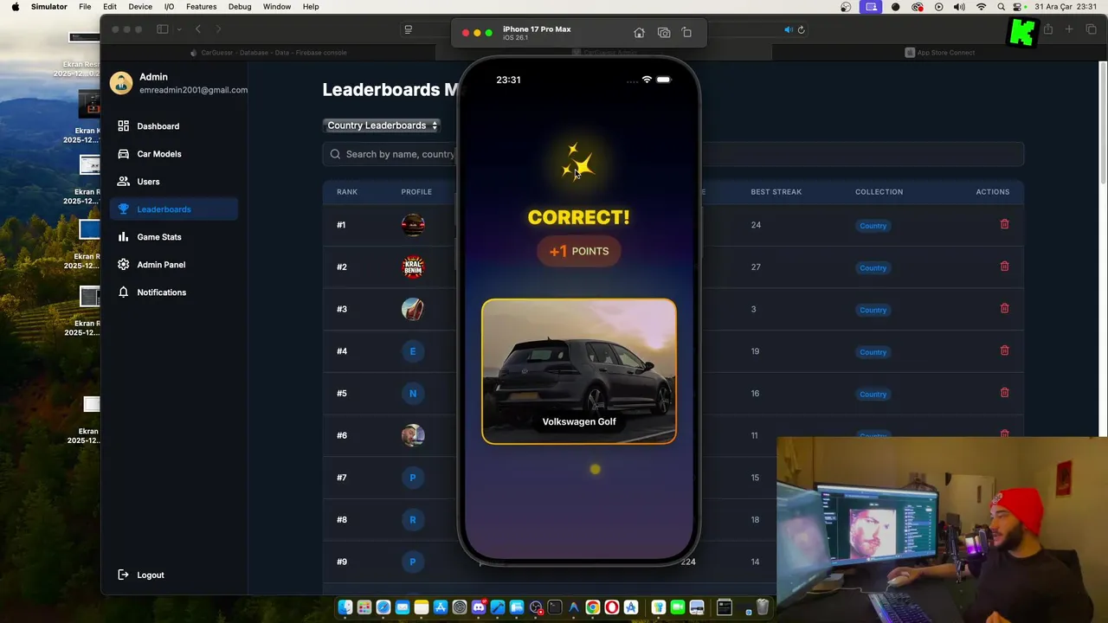The image size is (1108, 623).
Task: Open the Edit menu
Action: pyautogui.click(x=110, y=7)
